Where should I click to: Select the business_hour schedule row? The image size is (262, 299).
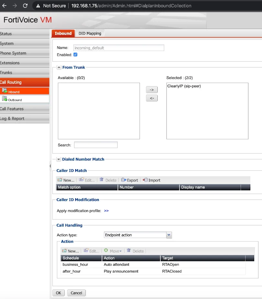point(153,264)
